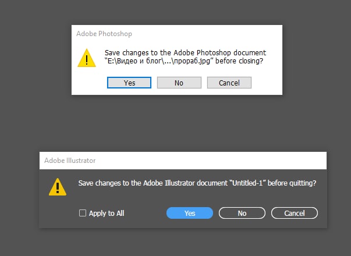The width and height of the screenshot is (351, 256).
Task: Click 'Adobe Illustrator' title label text
Action: [x=70, y=160]
